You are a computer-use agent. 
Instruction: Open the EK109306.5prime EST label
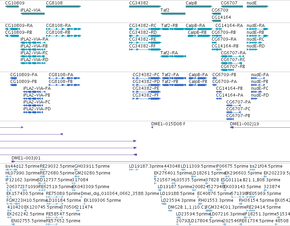[x=102, y=200]
